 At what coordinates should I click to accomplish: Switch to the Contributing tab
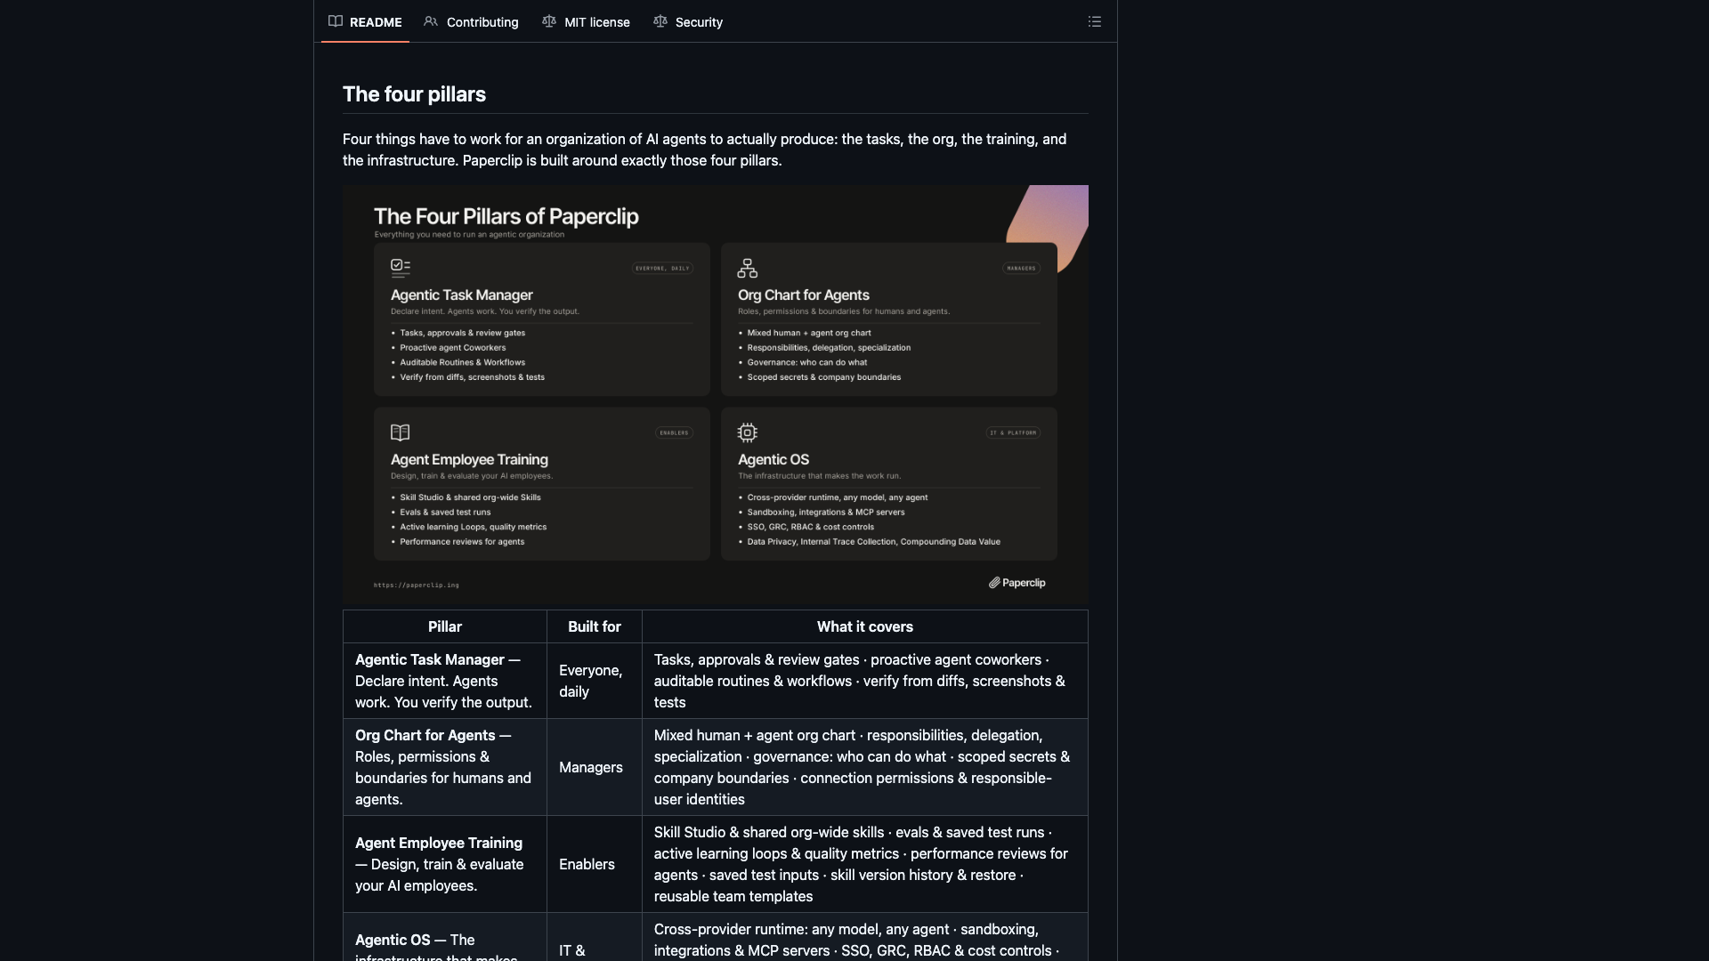click(471, 22)
